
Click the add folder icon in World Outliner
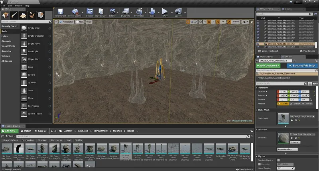click(315, 14)
